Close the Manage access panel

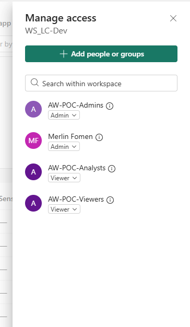click(173, 18)
